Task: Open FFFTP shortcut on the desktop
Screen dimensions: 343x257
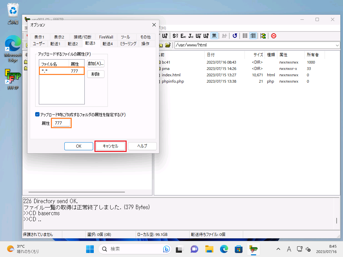Action: tap(13, 79)
